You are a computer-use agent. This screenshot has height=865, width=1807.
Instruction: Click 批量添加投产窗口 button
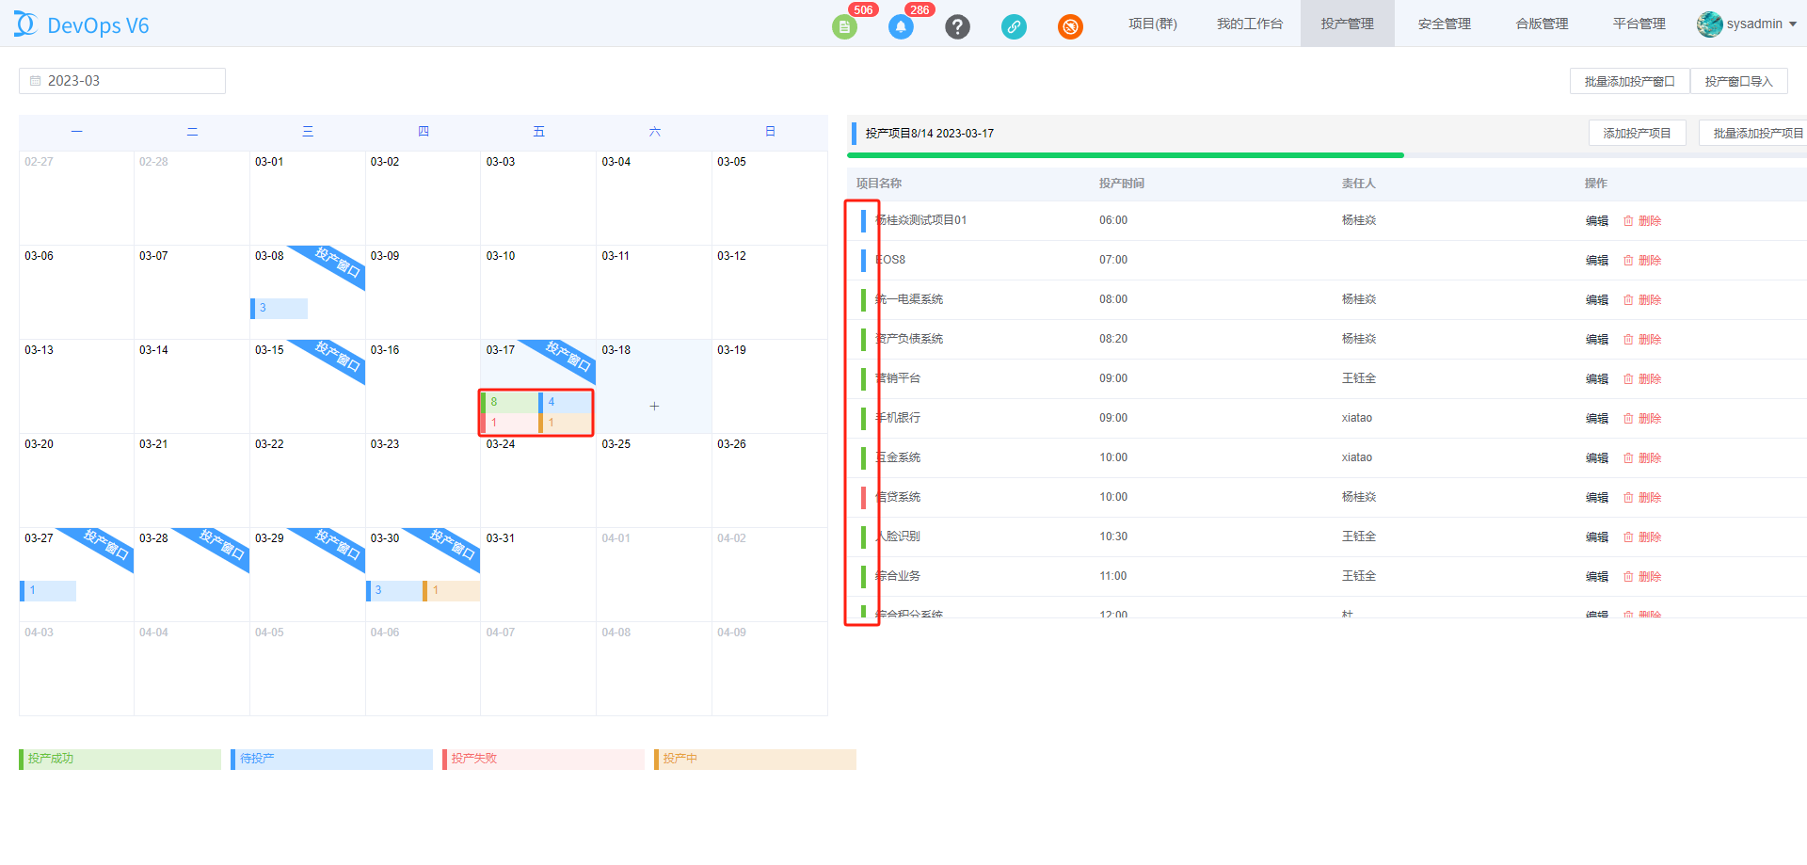(x=1629, y=82)
